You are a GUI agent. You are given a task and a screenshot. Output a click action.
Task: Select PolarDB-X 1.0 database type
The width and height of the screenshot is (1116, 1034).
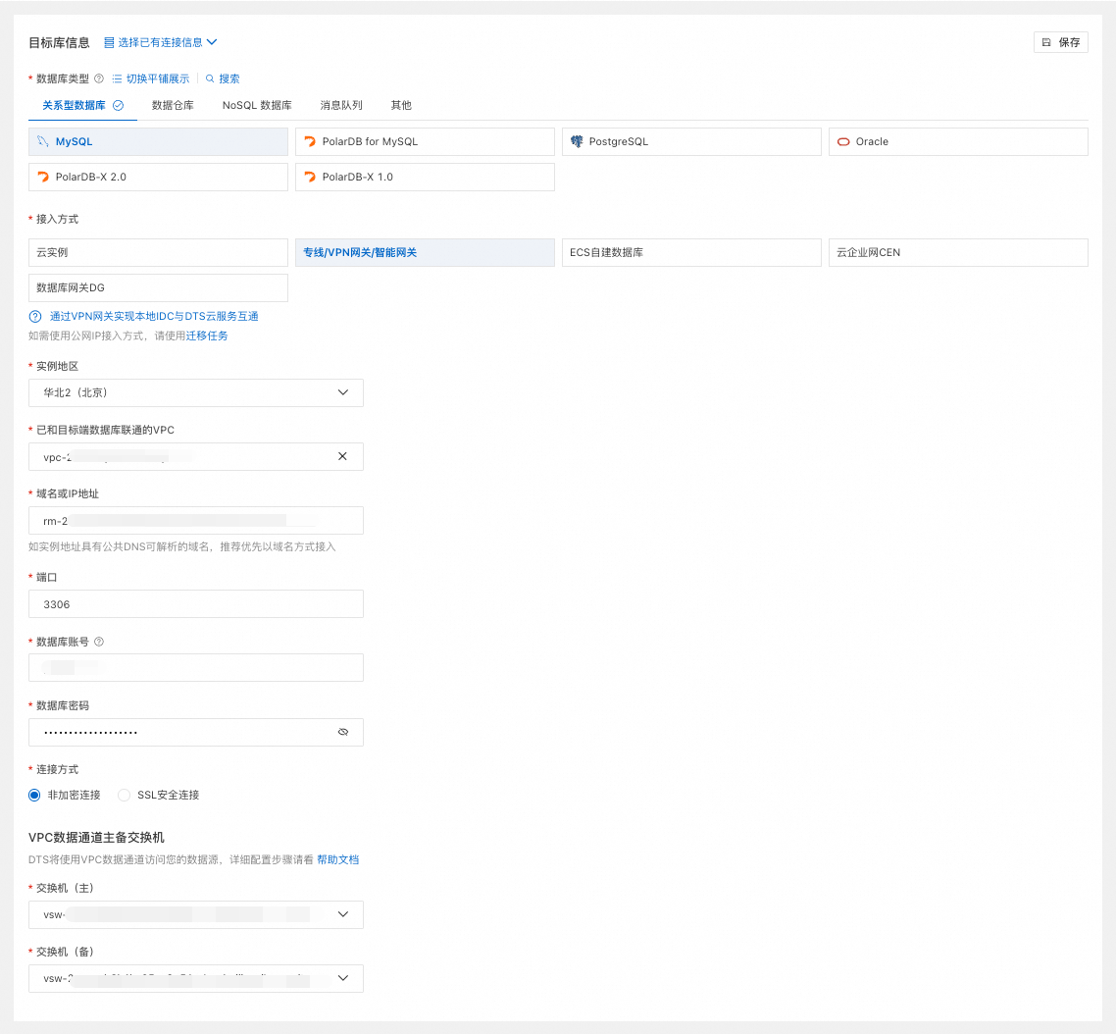pyautogui.click(x=425, y=178)
